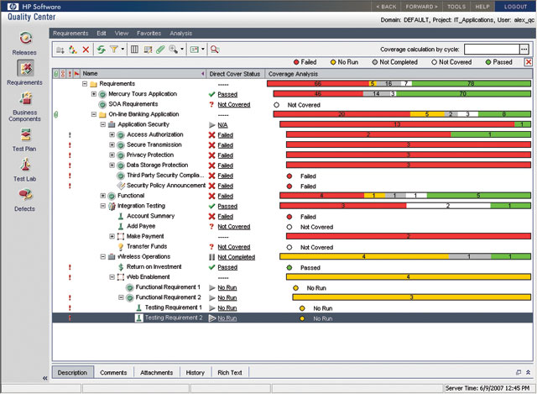This screenshot has height=394, width=537.
Task: Expand the Make Payment node
Action: 112,236
